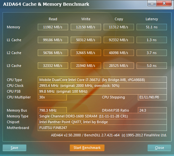This screenshot has height=156, width=174.
Task: Select the L2 Cache Write 32665 MB/s field
Action: 86,53
